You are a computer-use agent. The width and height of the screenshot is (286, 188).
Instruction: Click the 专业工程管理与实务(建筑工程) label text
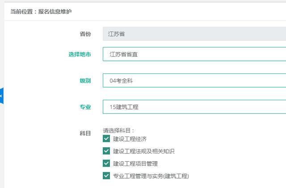tap(151, 176)
